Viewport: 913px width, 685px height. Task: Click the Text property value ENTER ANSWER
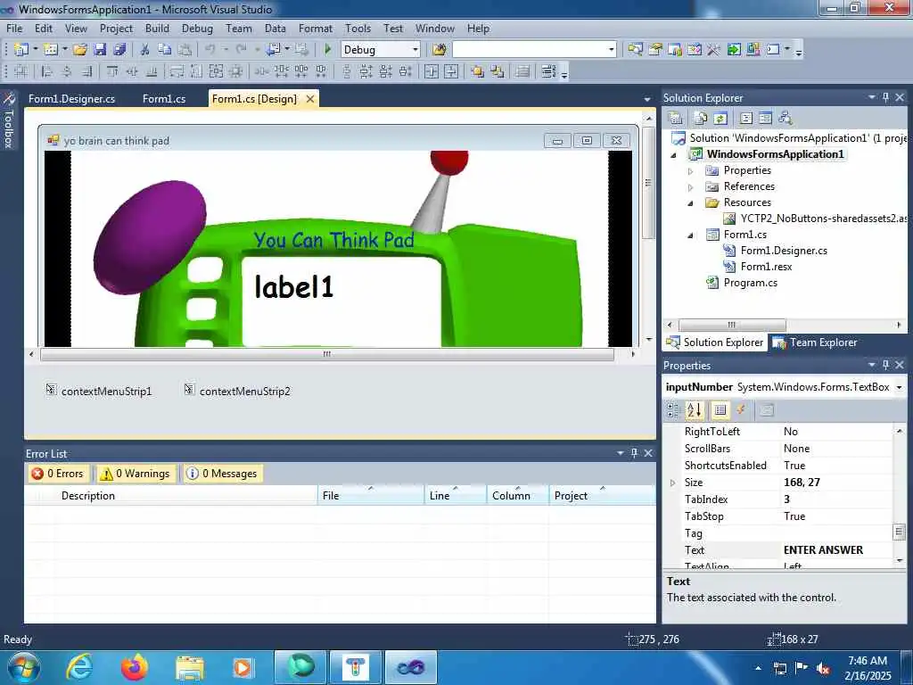[x=823, y=549]
